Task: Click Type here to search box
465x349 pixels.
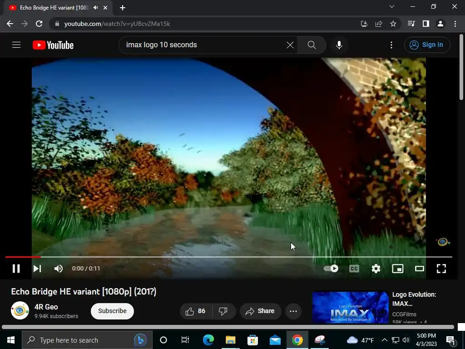Action: [x=87, y=340]
